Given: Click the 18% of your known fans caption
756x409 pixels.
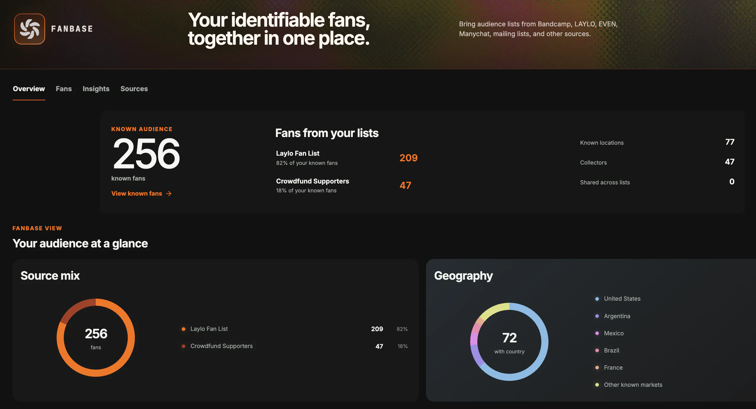Looking at the screenshot, I should click(306, 191).
